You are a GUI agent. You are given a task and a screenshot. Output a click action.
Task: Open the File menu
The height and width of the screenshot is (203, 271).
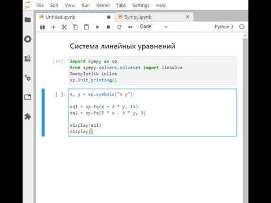pyautogui.click(x=40, y=5)
